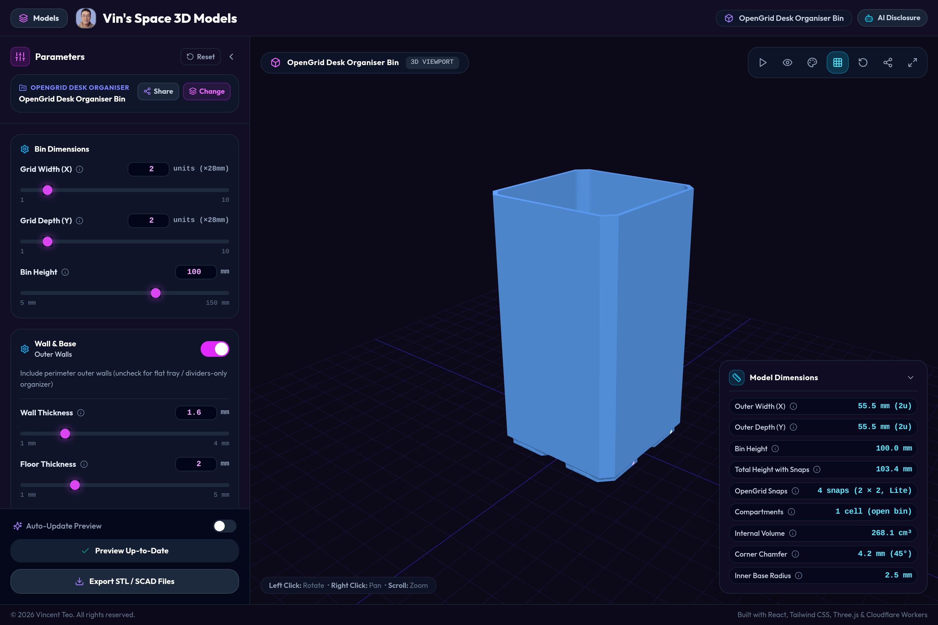938x625 pixels.
Task: Toggle the eye visibility icon in viewport toolbar
Action: pos(787,62)
